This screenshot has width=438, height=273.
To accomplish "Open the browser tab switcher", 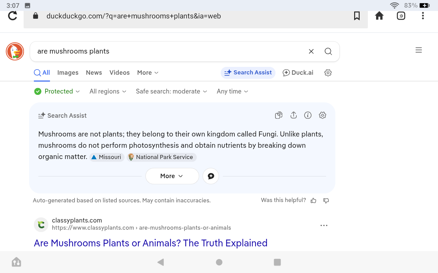I will pyautogui.click(x=401, y=16).
